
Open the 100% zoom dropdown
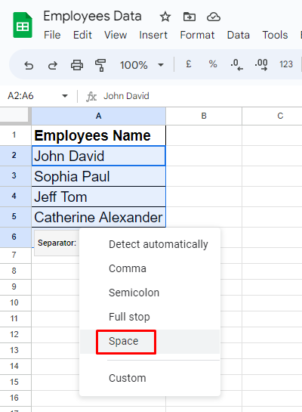tap(142, 65)
